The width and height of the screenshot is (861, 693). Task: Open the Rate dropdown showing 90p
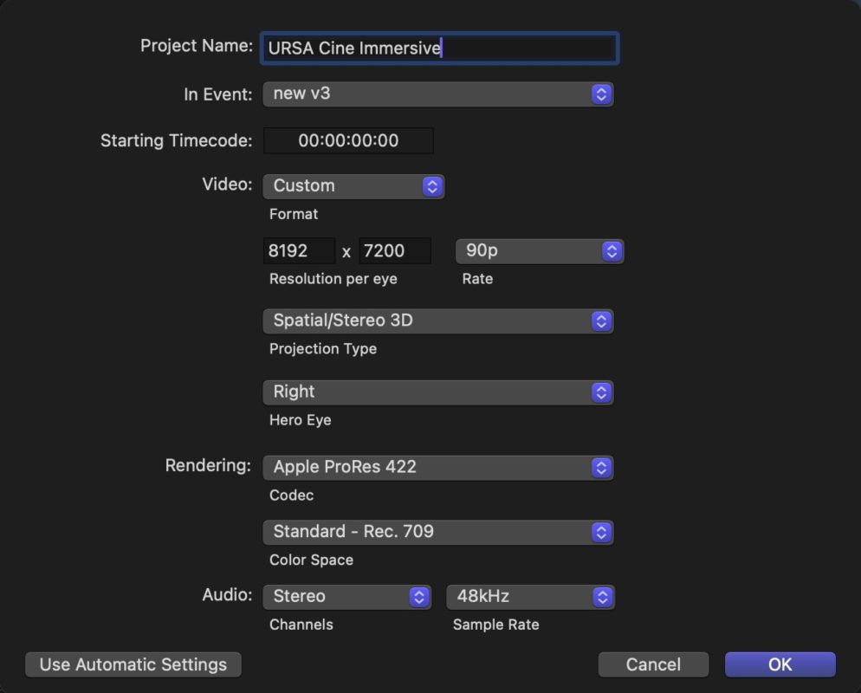click(540, 251)
